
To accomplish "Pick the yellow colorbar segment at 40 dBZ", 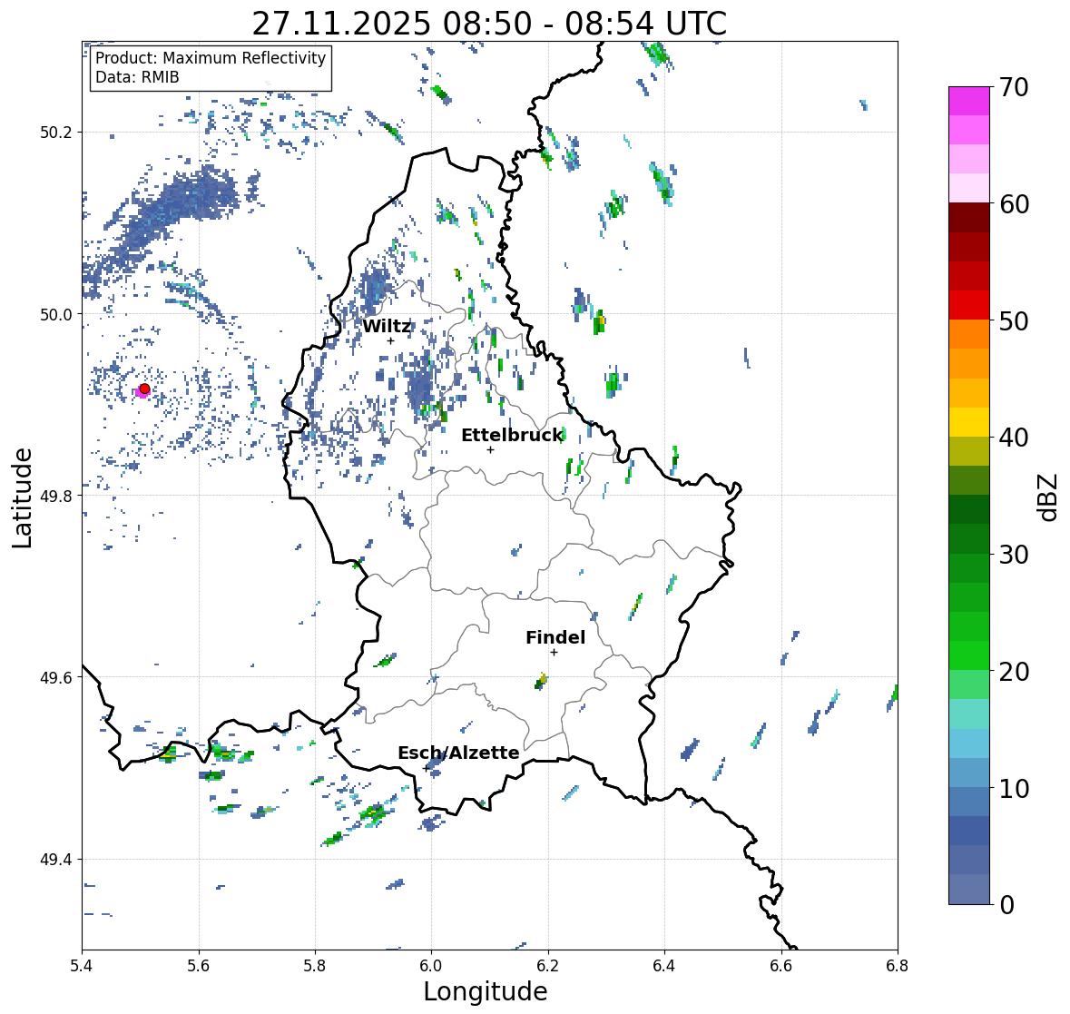I will coord(969,422).
